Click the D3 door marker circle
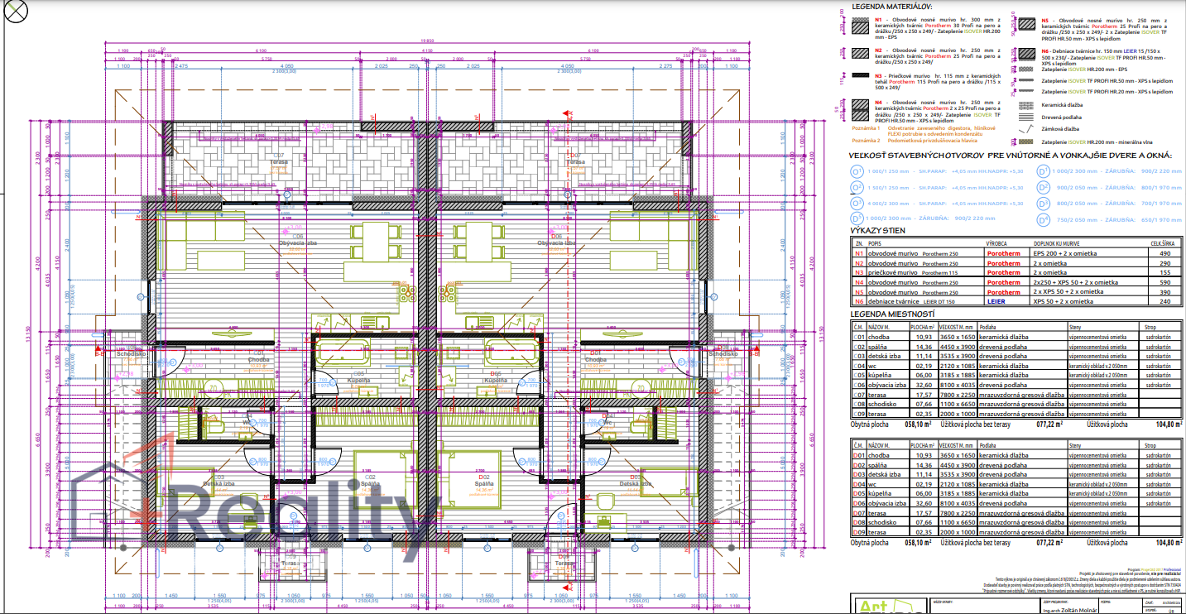This screenshot has height=614, width=1186. point(1043,204)
